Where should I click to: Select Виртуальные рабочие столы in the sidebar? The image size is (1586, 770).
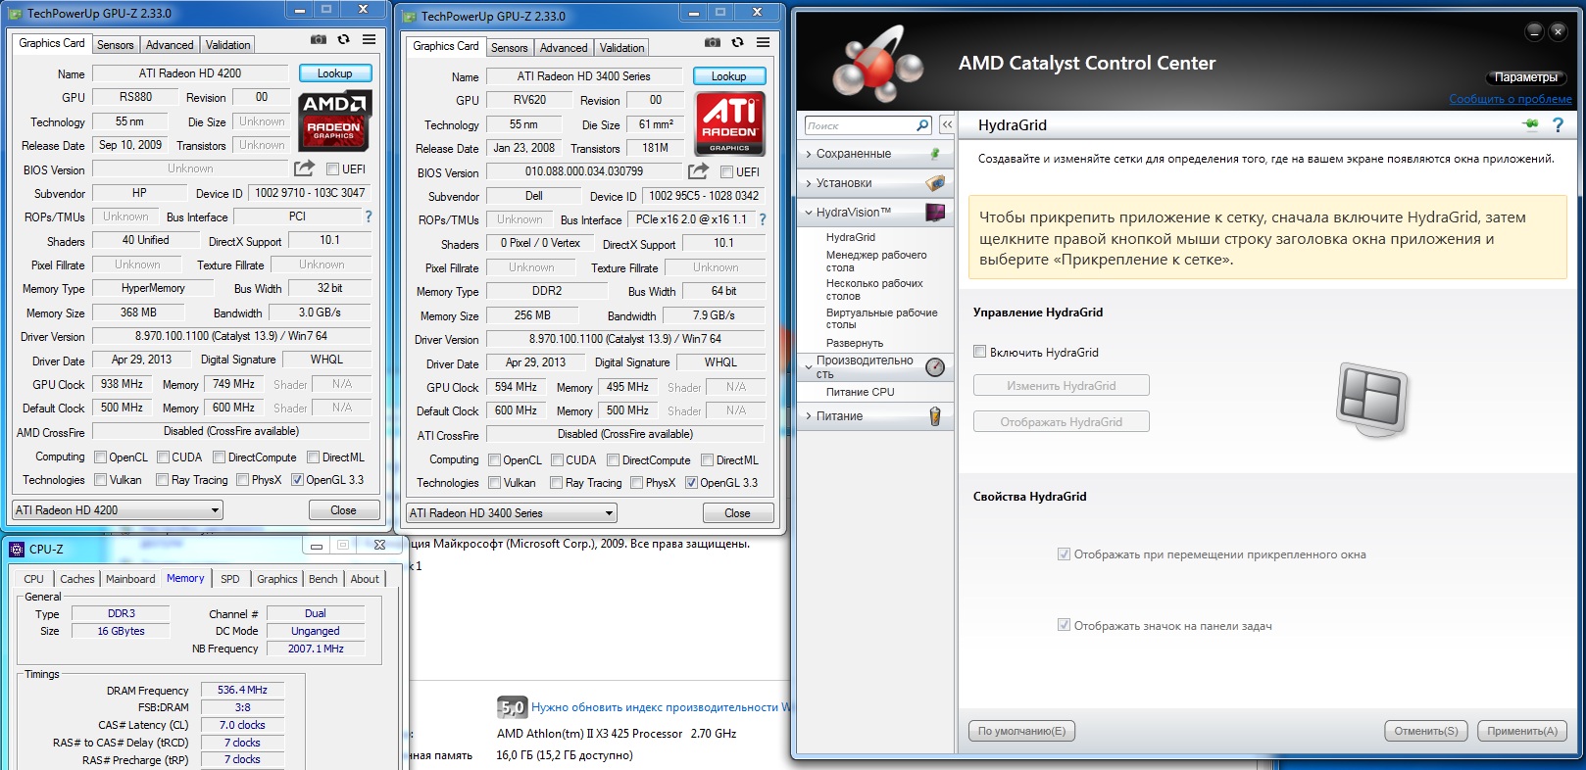(881, 318)
